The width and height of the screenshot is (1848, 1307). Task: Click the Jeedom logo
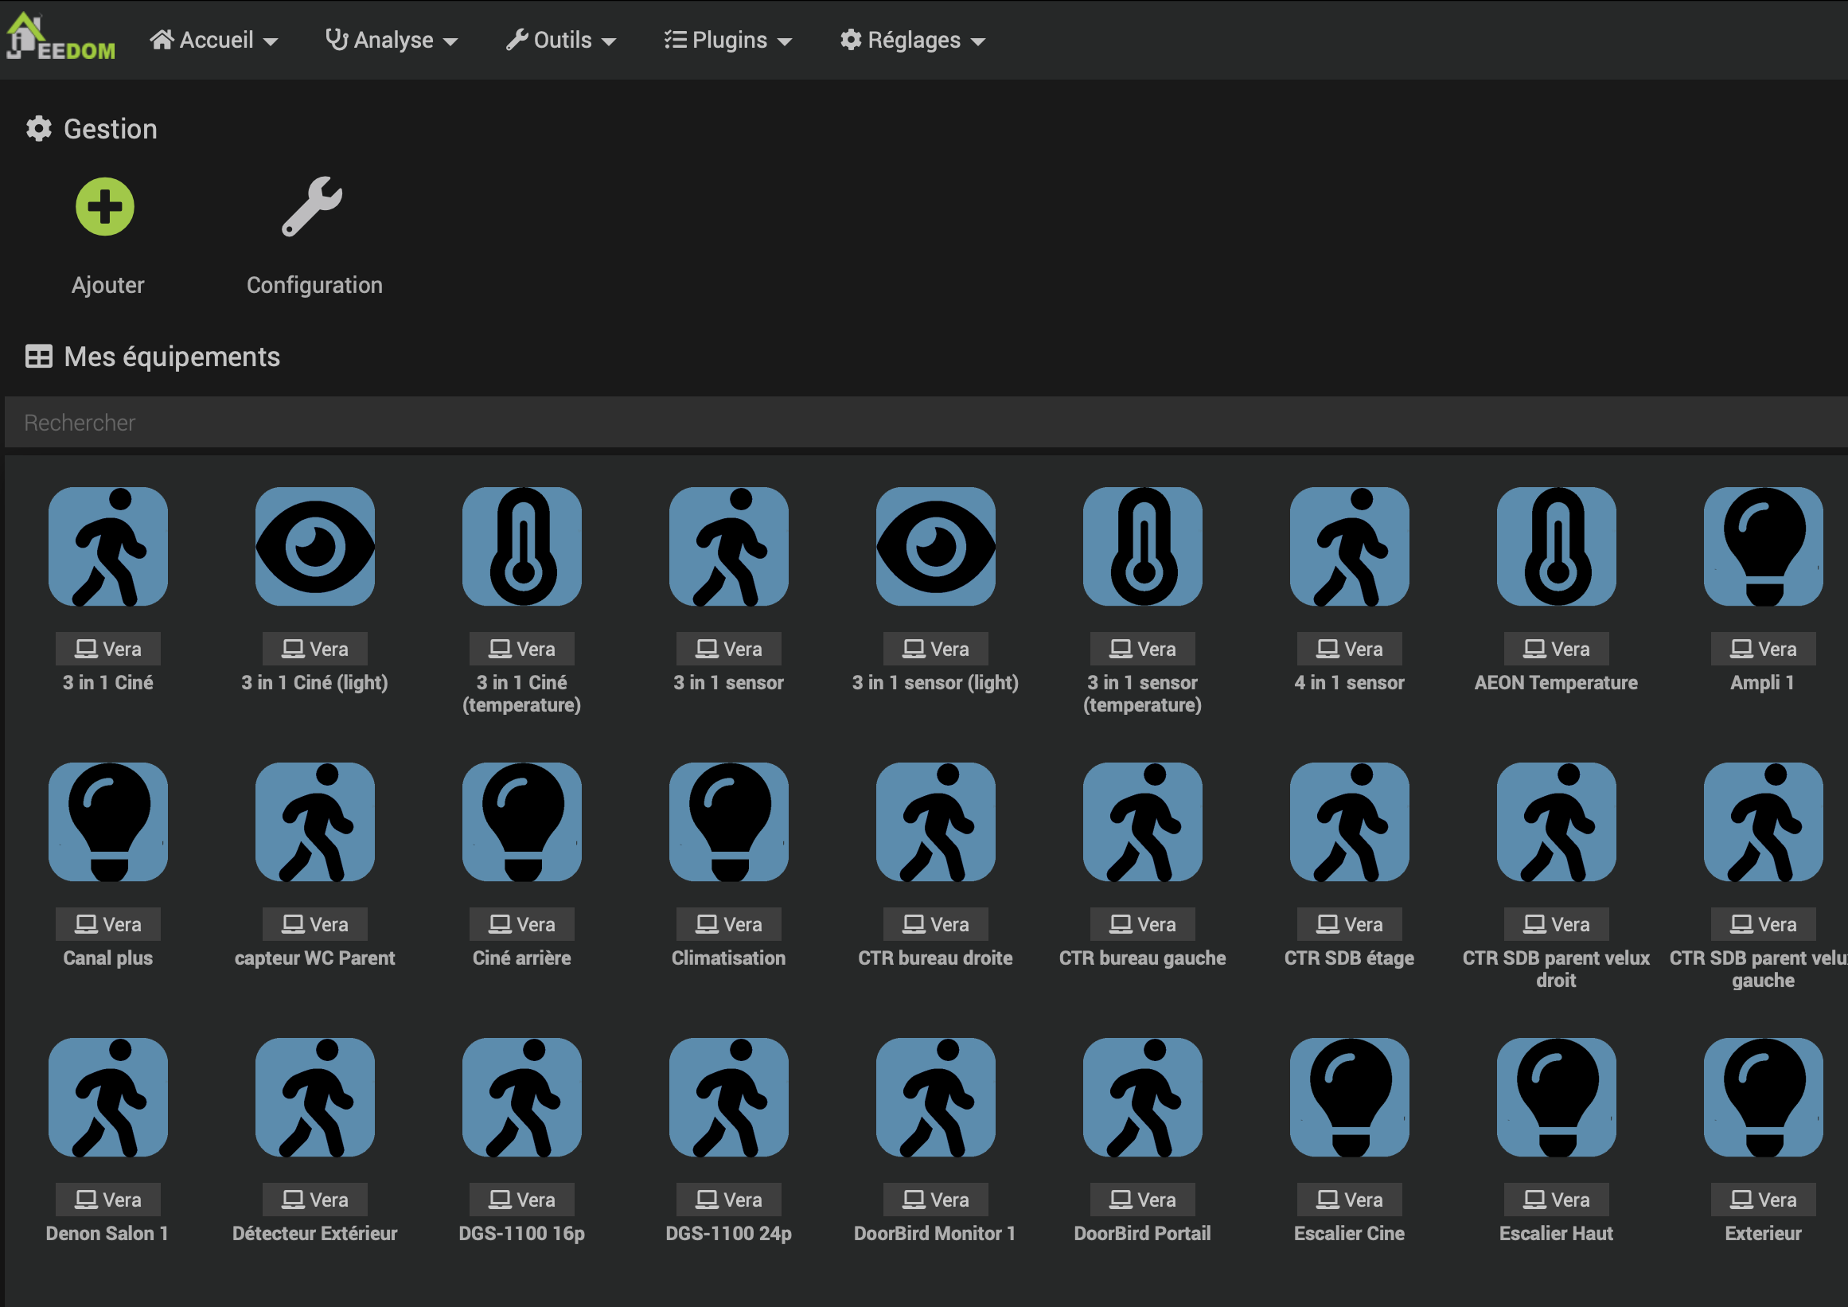point(60,37)
